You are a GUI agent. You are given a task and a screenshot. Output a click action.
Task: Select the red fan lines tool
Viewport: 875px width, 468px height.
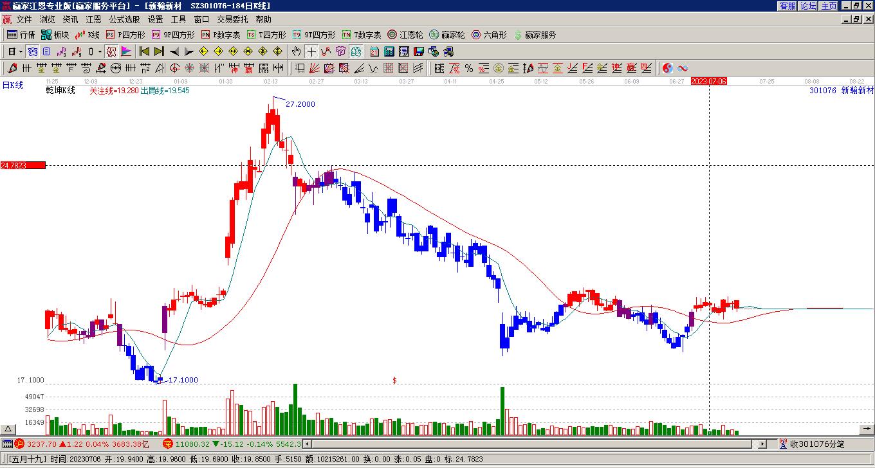[x=315, y=68]
